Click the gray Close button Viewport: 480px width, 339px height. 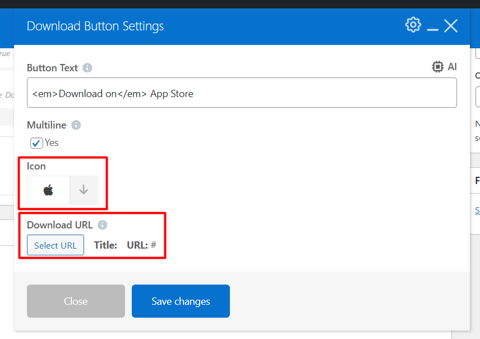click(76, 301)
